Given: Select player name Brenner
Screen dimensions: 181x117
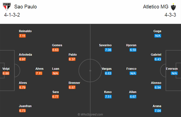Looking at the screenshot, I should (74, 83).
